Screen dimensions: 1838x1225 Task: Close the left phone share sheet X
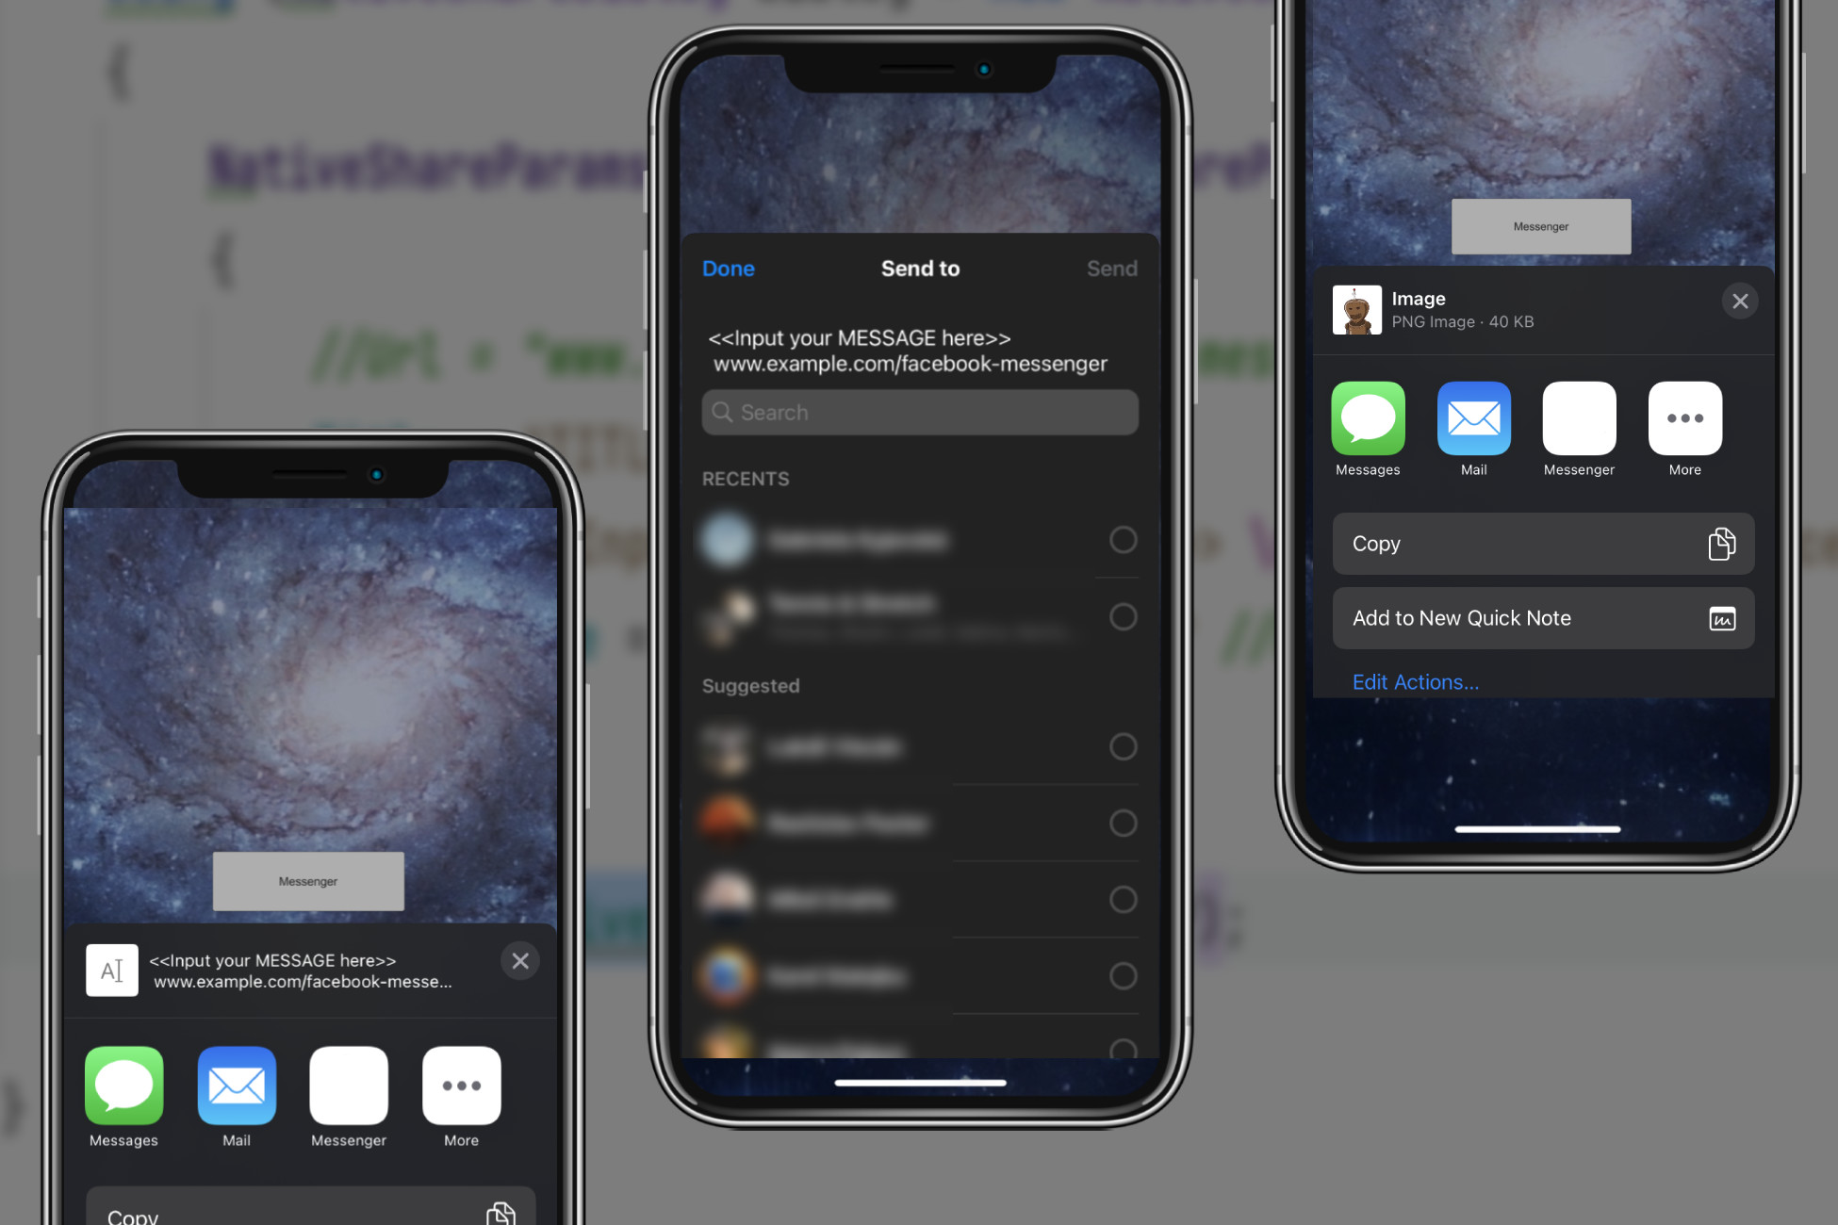pyautogui.click(x=521, y=960)
